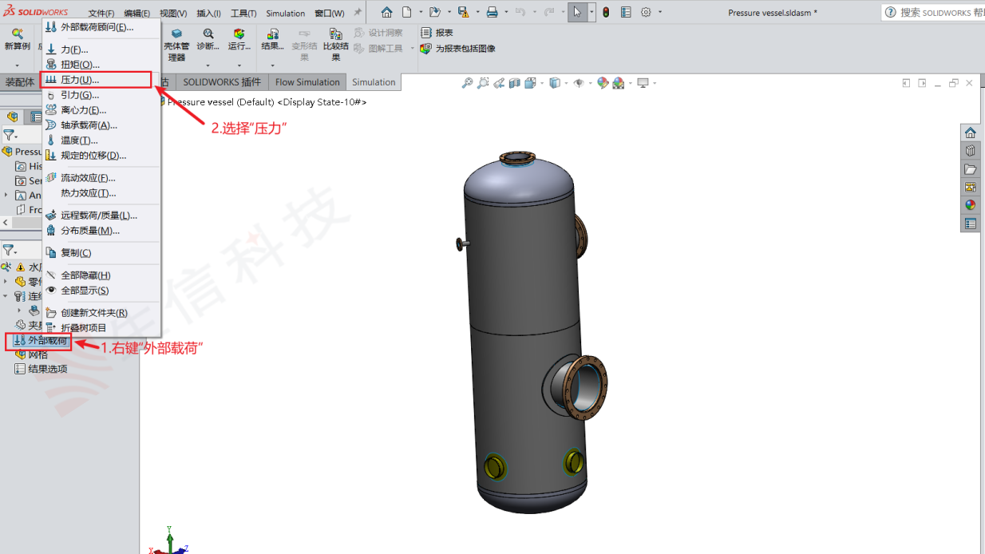Activate the Section View icon
985x554 pixels.
point(516,82)
